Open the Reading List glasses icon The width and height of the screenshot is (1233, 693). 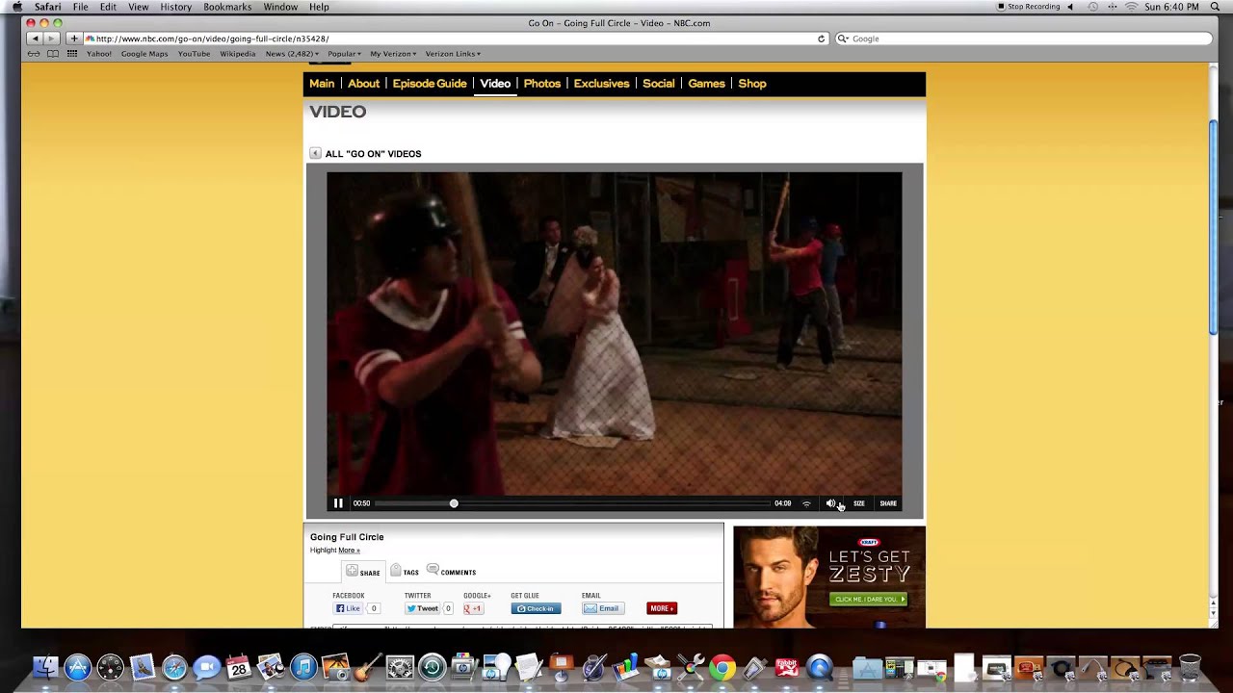click(x=34, y=54)
